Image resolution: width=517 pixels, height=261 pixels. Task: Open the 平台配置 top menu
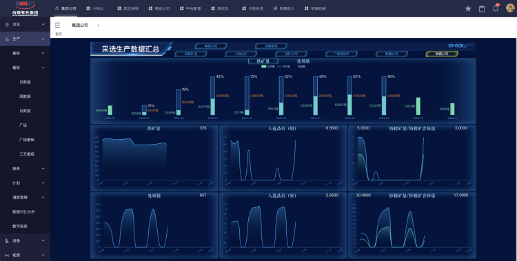pos(190,8)
